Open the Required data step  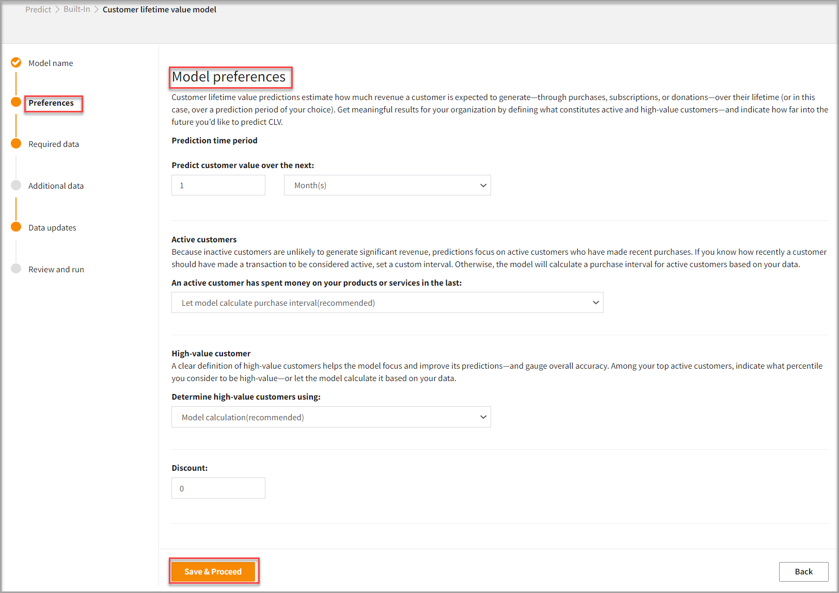pyautogui.click(x=54, y=144)
